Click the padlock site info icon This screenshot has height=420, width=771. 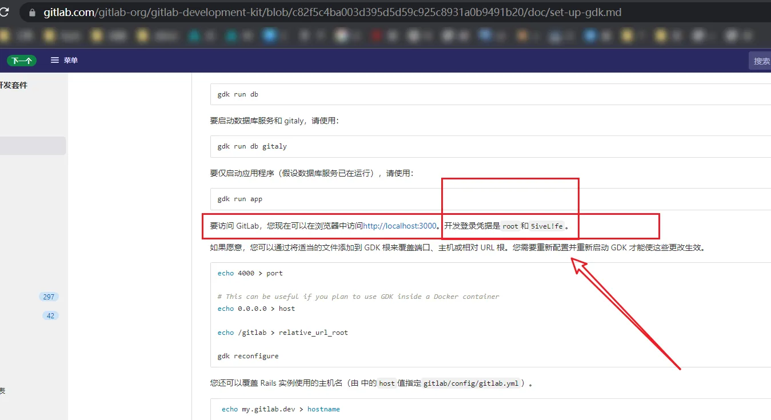point(32,13)
